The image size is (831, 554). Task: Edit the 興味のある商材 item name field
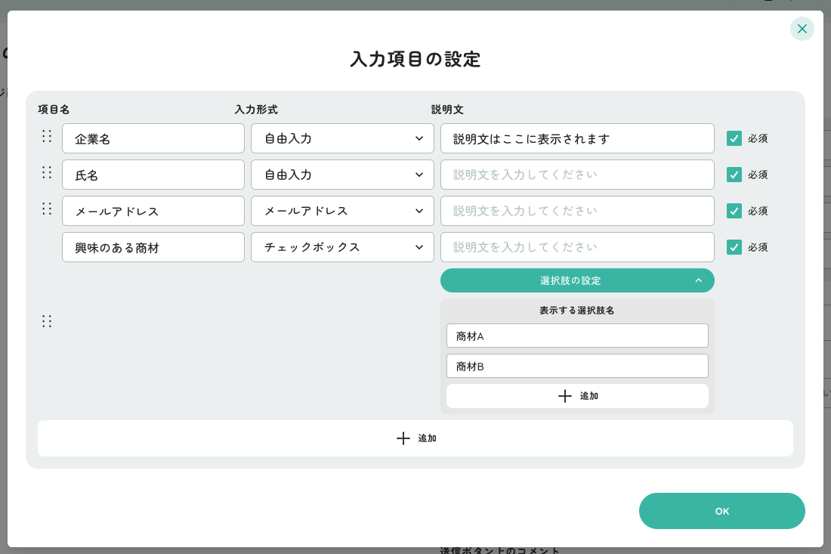[153, 247]
